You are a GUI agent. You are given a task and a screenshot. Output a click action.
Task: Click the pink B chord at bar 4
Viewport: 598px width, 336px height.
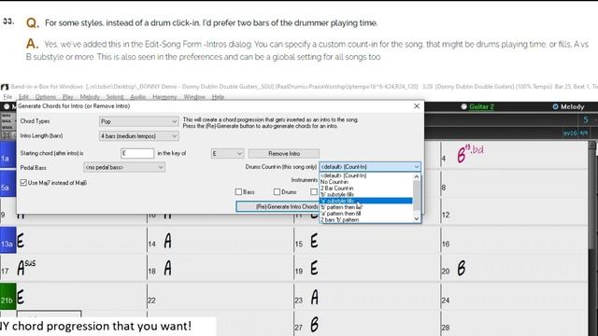[470, 153]
